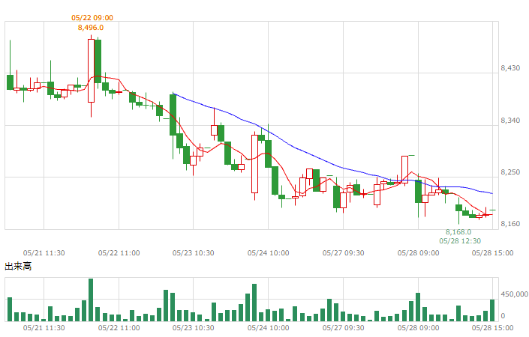
Task: Click the 450,000 volume axis label
Action: [514, 294]
